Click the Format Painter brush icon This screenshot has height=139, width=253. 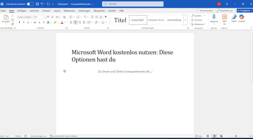(12, 24)
